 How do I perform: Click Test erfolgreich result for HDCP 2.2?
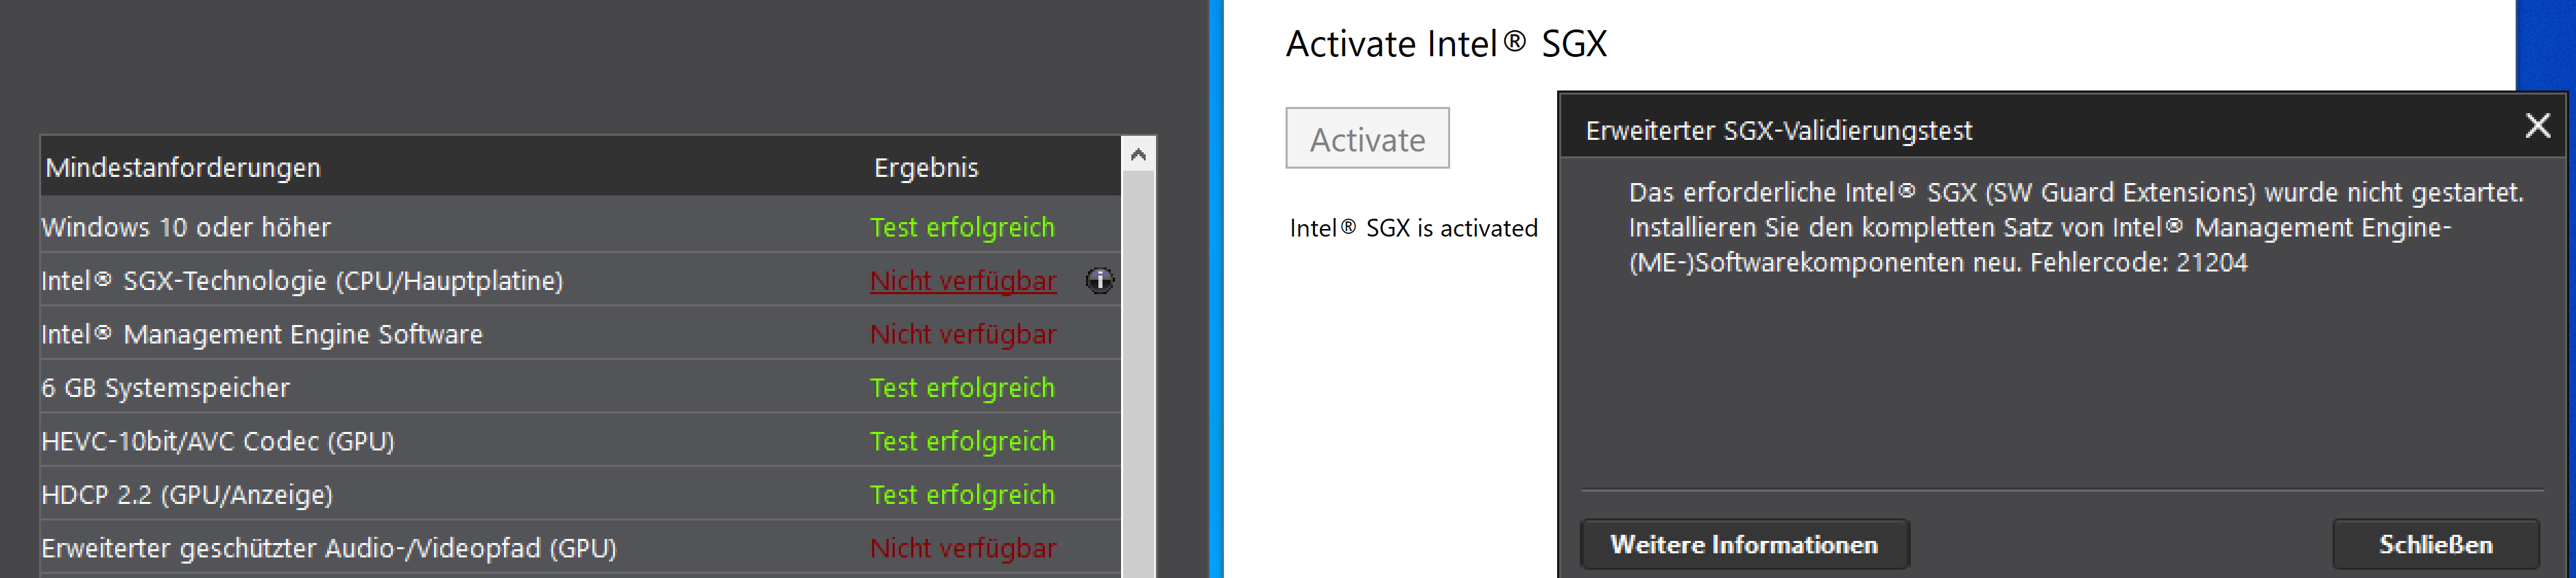coord(962,495)
